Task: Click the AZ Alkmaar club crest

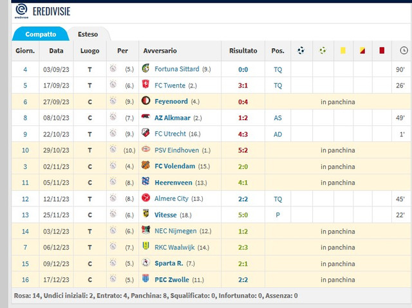Action: 145,116
